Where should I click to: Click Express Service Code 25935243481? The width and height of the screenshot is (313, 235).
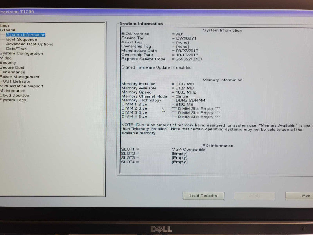[x=189, y=59]
